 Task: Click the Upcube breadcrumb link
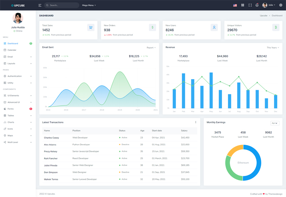[263, 16]
